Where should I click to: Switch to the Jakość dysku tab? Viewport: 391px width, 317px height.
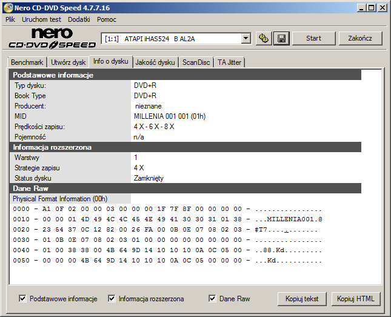click(x=155, y=62)
